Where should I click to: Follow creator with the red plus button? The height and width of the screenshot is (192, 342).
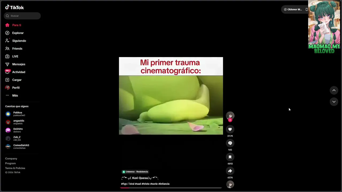click(230, 120)
